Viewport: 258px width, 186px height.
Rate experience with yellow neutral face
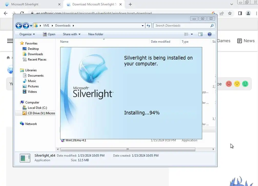237,84
